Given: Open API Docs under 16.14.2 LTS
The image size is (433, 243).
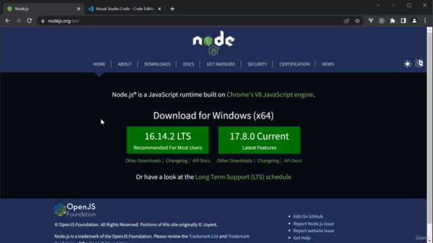Looking at the screenshot, I should pyautogui.click(x=202, y=161).
